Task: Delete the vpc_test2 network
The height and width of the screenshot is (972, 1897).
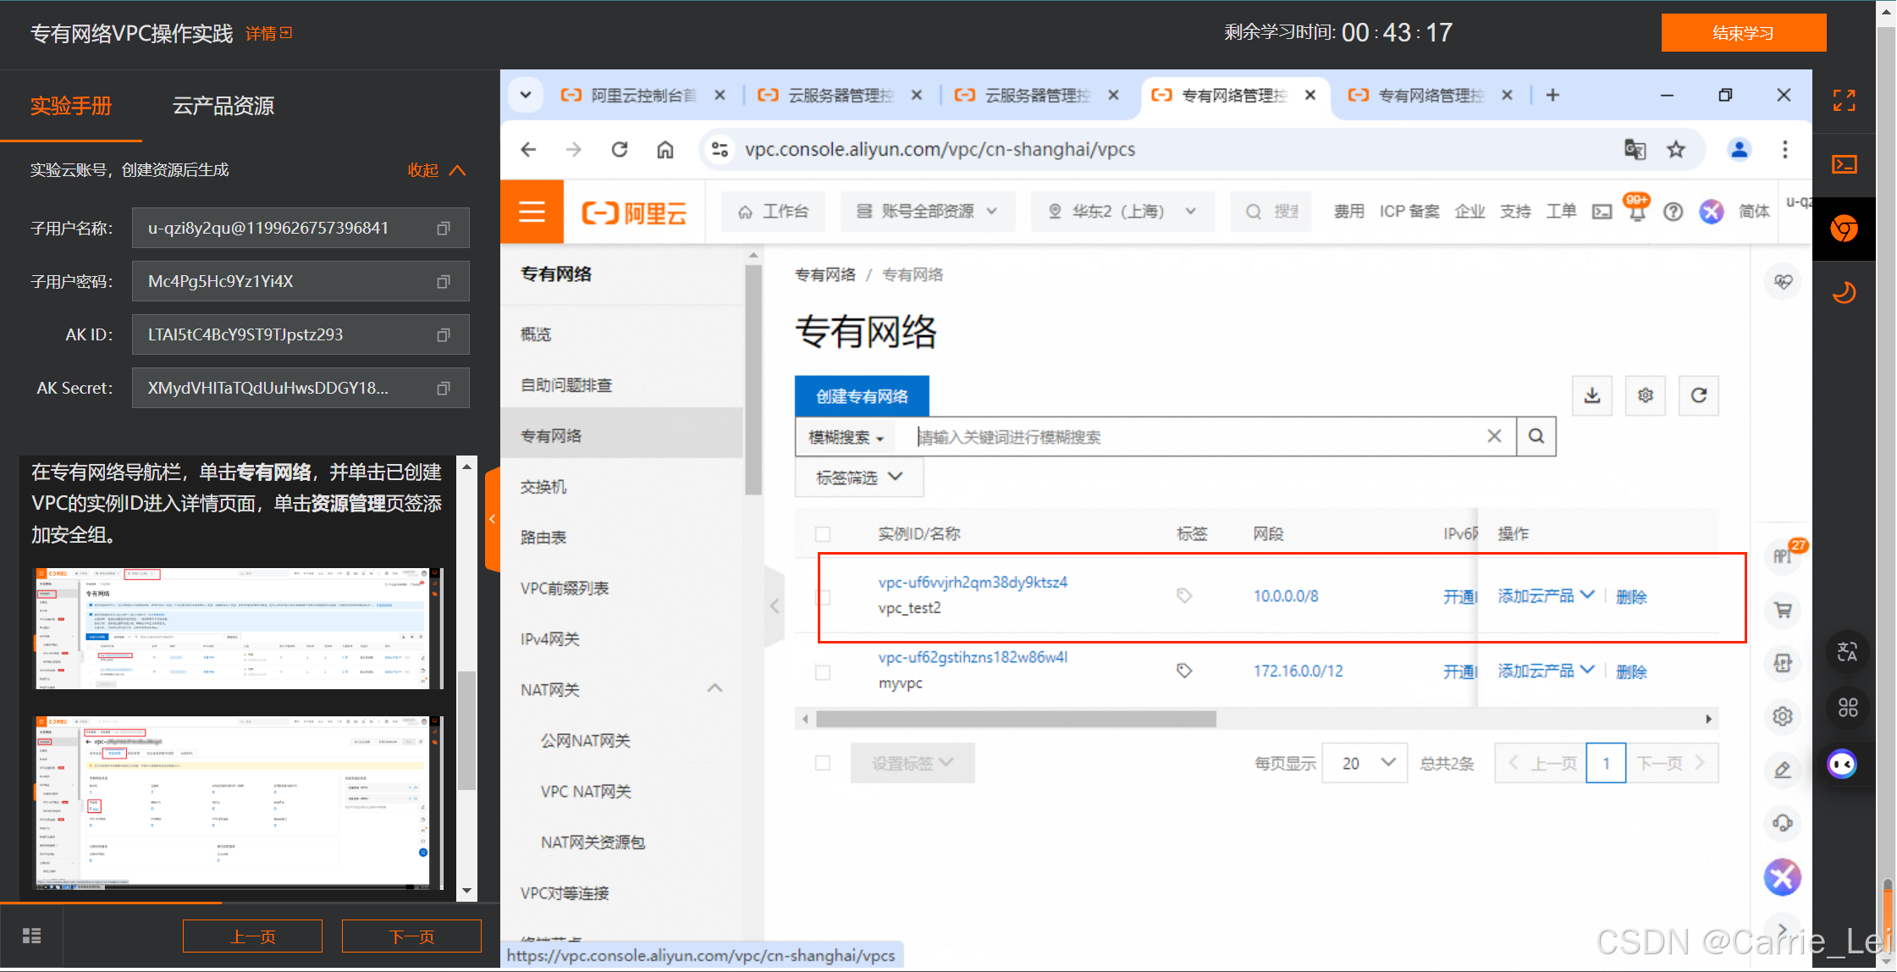Action: point(1631,597)
